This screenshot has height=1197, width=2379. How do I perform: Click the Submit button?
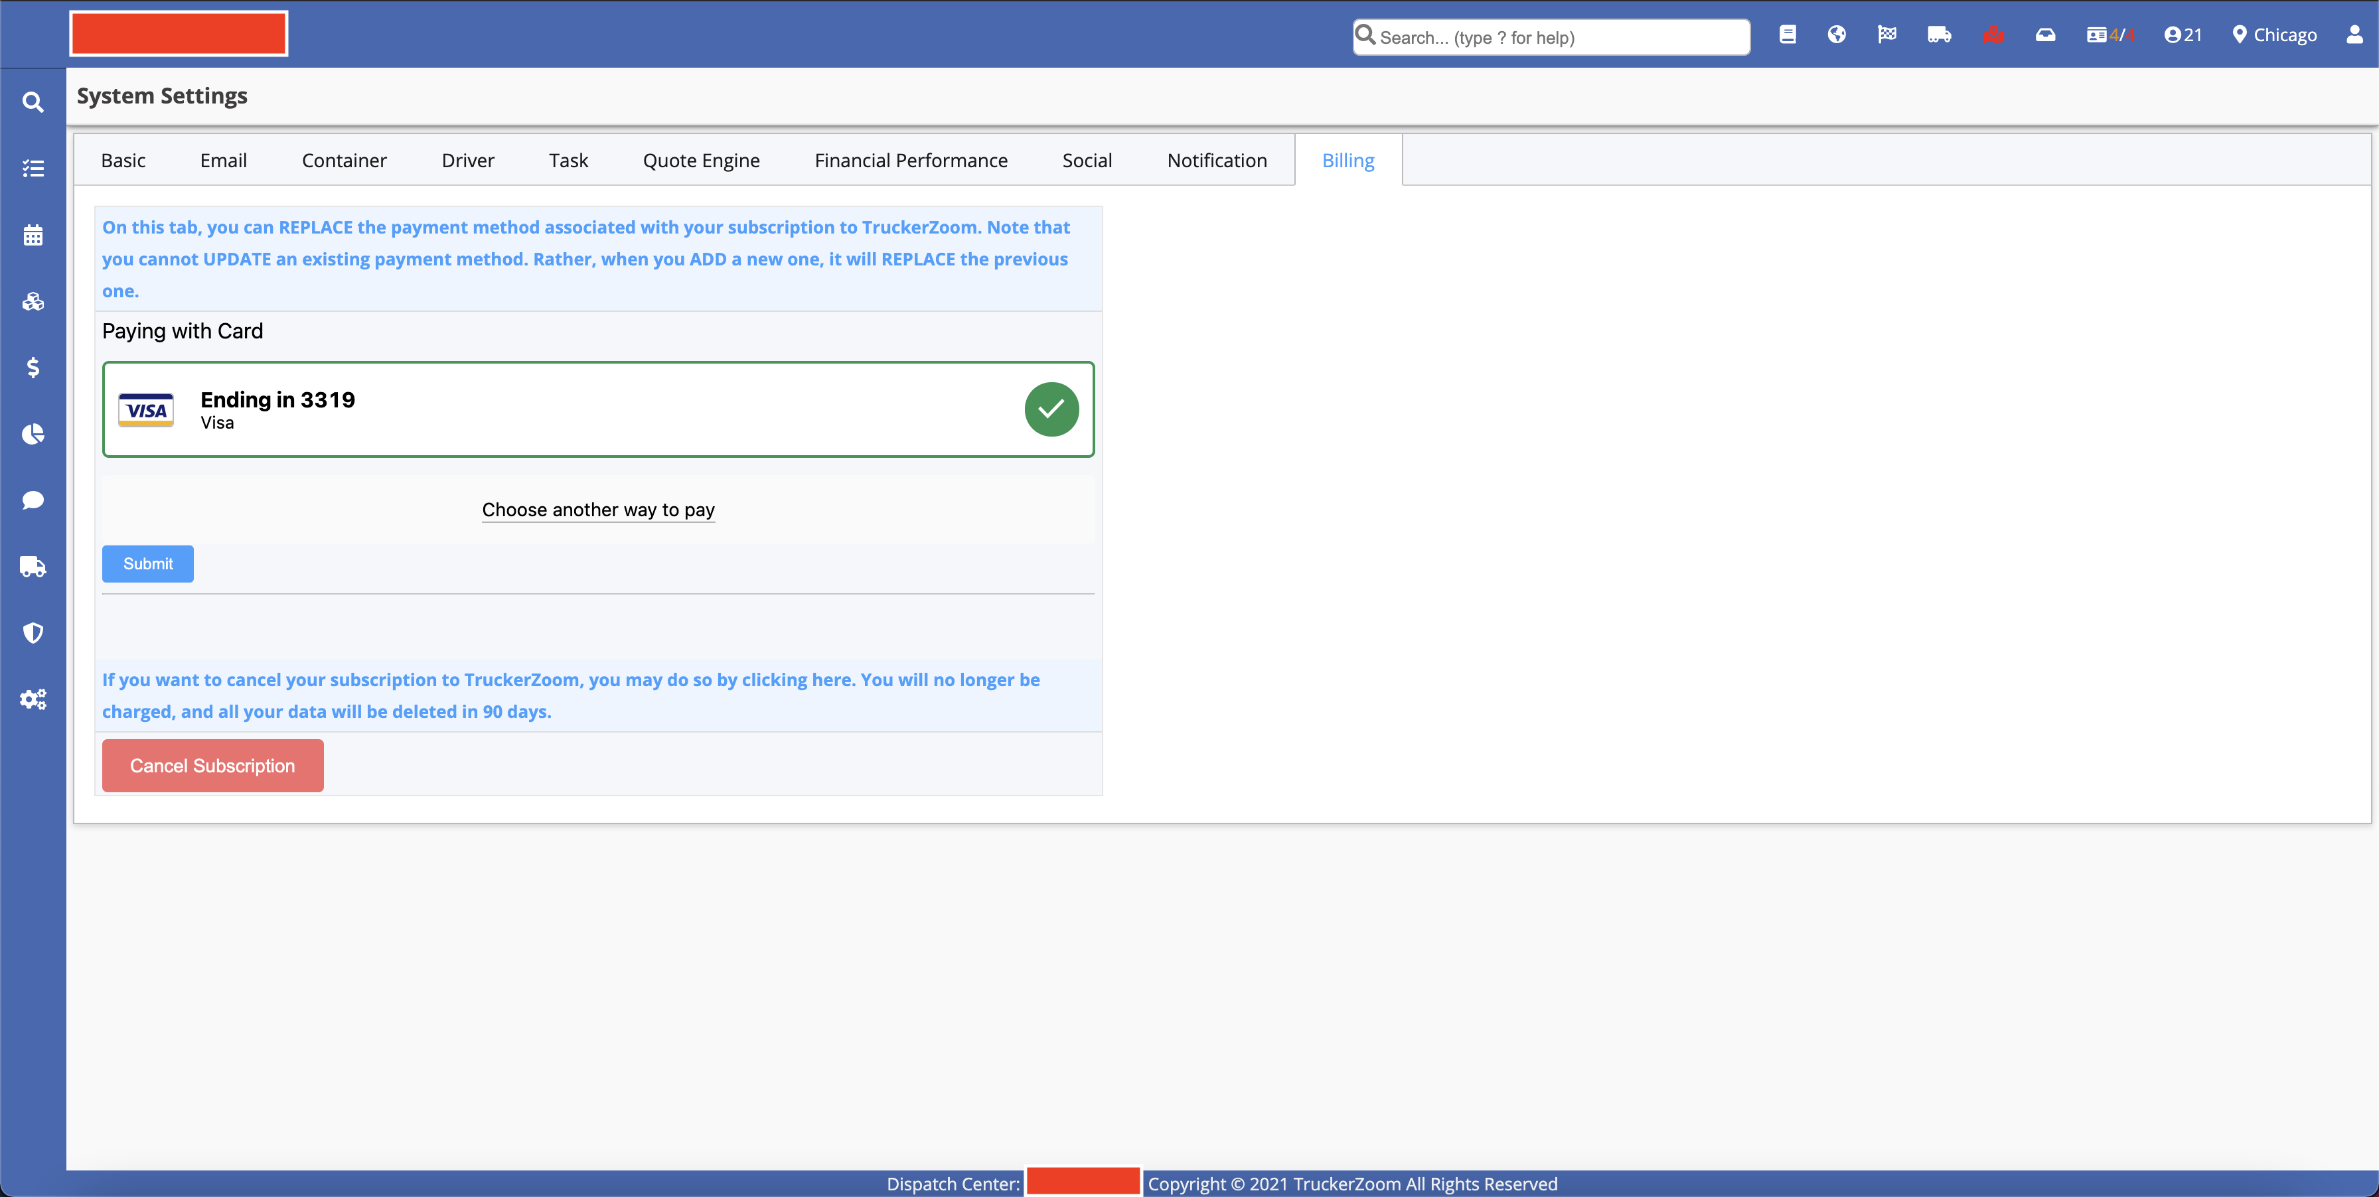tap(148, 564)
